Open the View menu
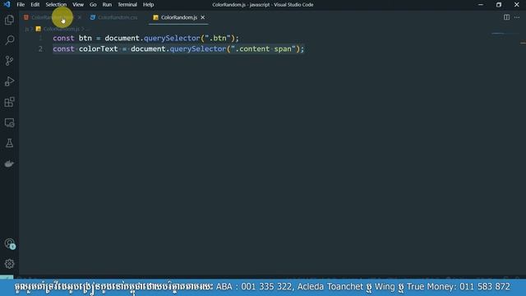The width and height of the screenshot is (526, 296). 78,5
